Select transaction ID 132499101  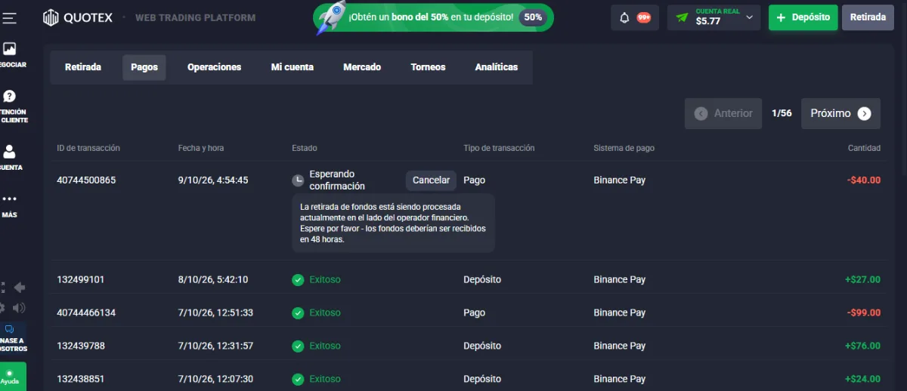click(81, 279)
